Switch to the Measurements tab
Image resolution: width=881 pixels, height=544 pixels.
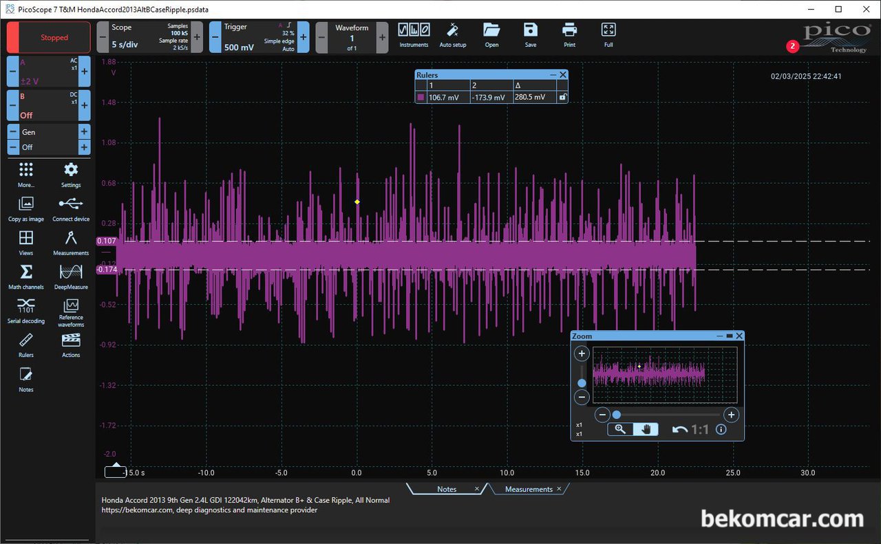[x=529, y=489]
